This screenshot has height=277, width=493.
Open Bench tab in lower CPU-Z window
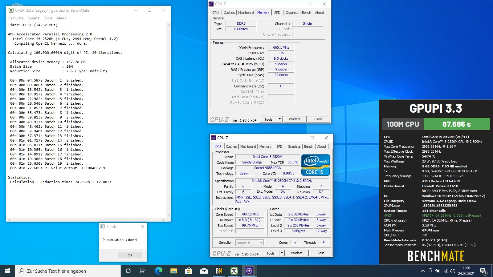coord(308,147)
